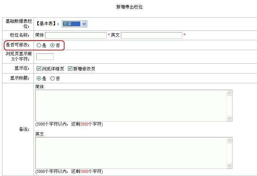Screen dimensions: 257x176
Task: Click the 基础数据表栏位 row label
Action: (19, 24)
